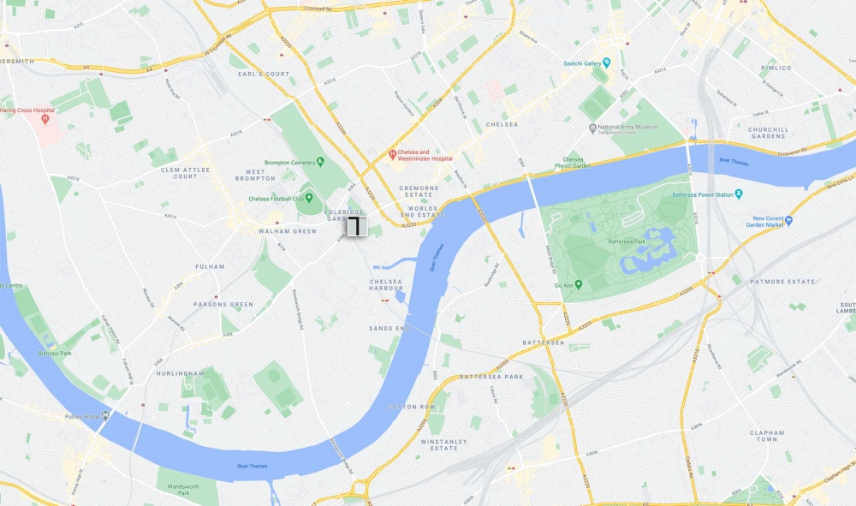856x506 pixels.
Task: Select the Chelsea Physic Garden label
Action: 573,163
